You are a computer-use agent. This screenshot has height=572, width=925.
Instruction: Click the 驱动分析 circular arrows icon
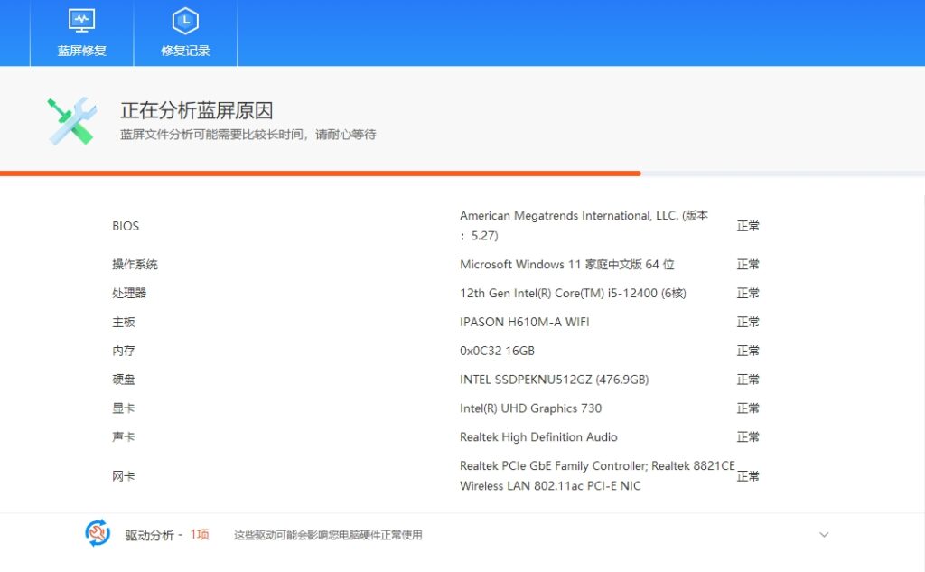[x=98, y=533]
